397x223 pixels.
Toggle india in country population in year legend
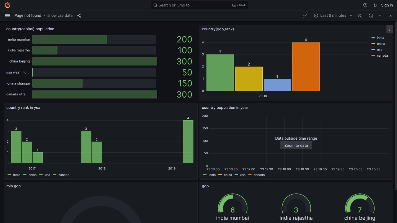pos(212,175)
